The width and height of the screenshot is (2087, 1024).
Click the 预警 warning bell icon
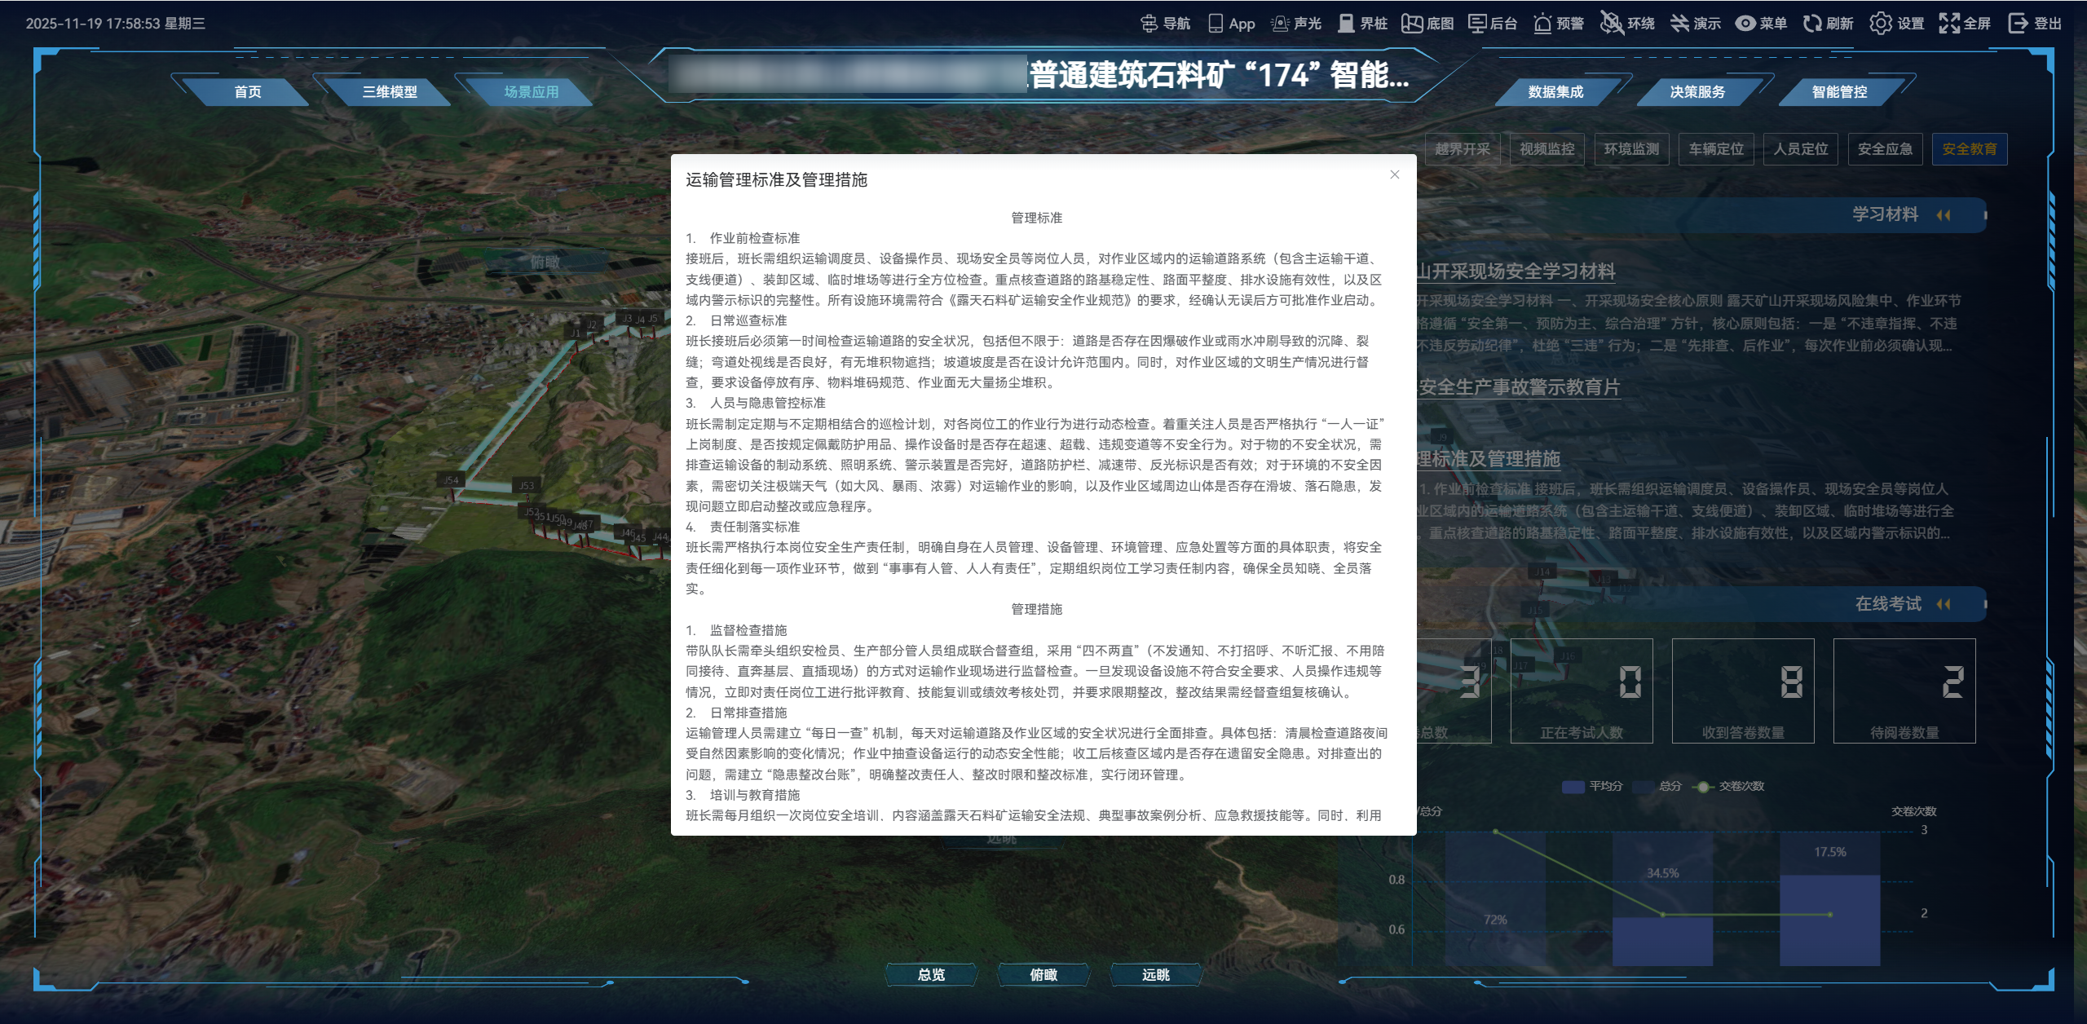tap(1542, 24)
